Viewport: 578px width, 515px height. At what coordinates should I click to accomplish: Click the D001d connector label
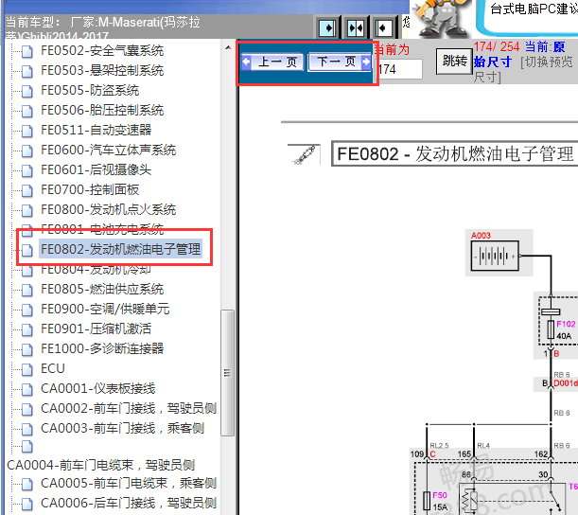tap(566, 383)
